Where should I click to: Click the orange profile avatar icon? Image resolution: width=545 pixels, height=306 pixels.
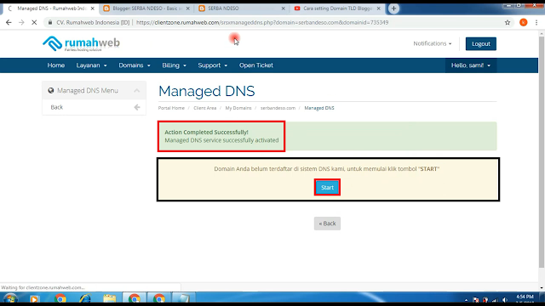coord(524,22)
